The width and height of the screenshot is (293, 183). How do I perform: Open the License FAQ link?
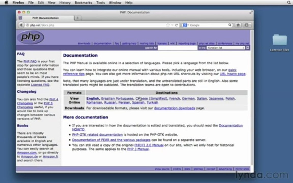pyautogui.click(x=40, y=85)
